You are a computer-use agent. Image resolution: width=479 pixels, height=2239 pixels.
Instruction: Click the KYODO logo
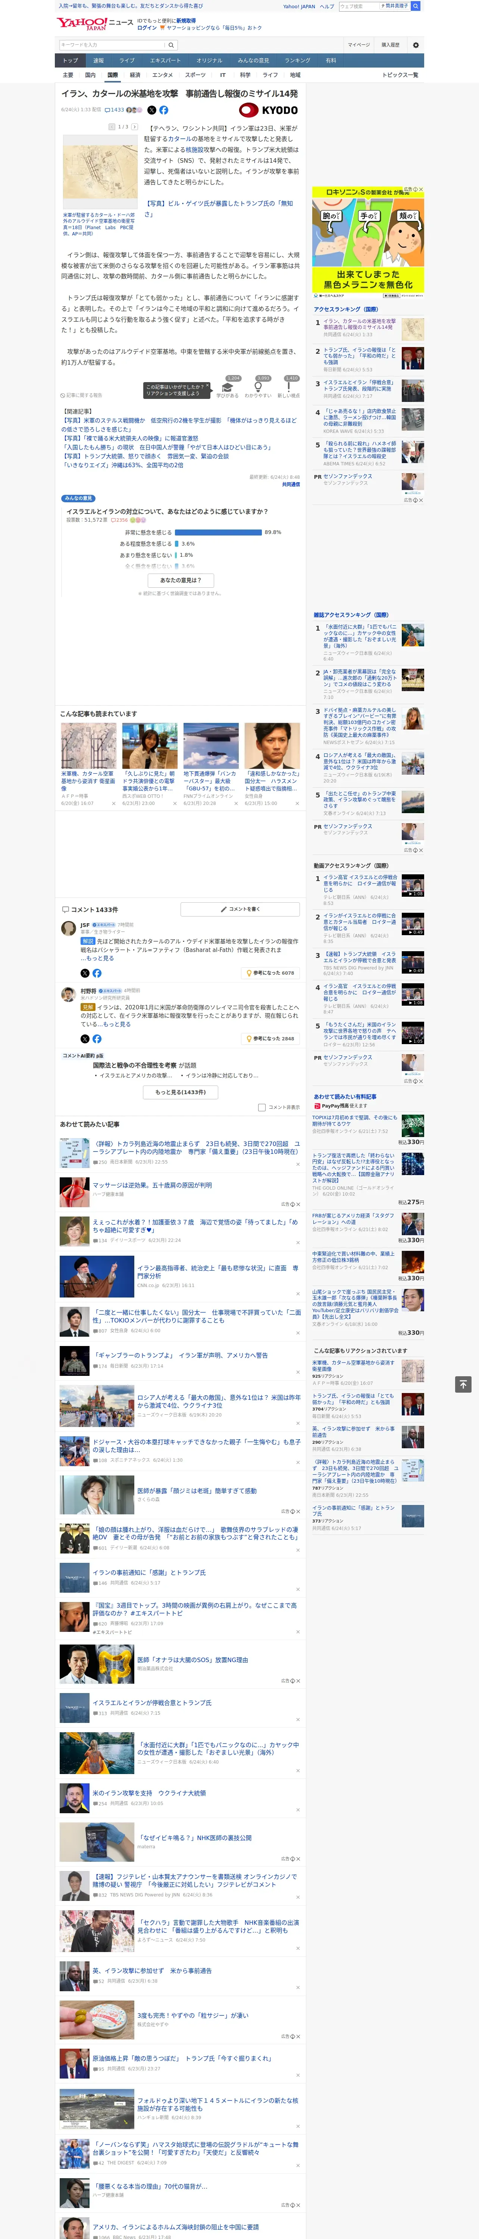point(269,110)
